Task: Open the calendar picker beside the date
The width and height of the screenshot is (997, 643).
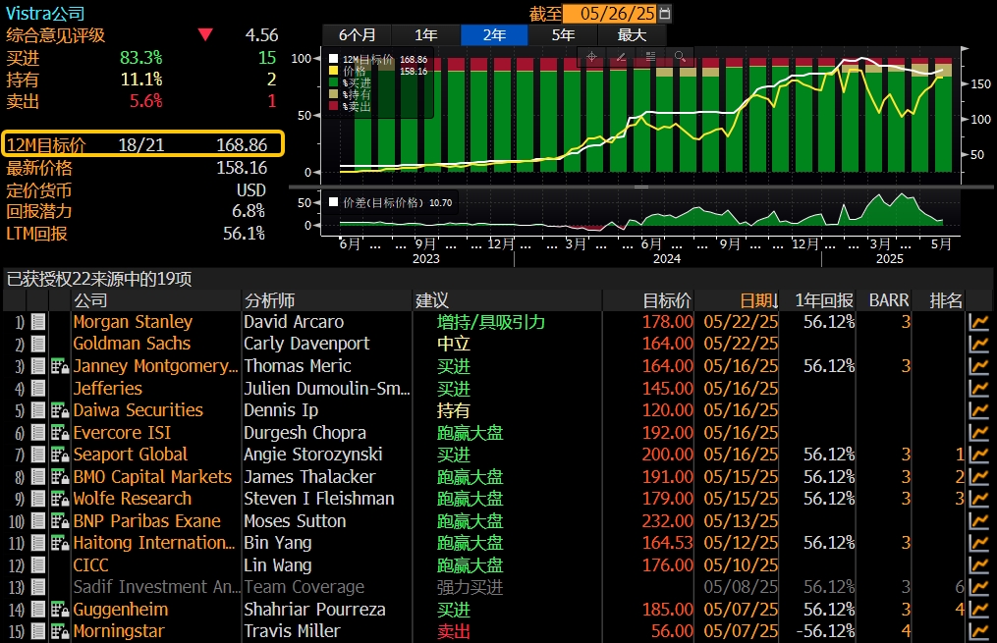Action: coord(665,14)
